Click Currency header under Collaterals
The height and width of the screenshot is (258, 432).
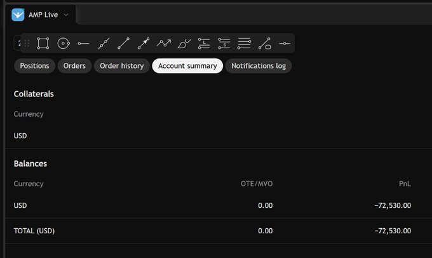[x=29, y=114]
